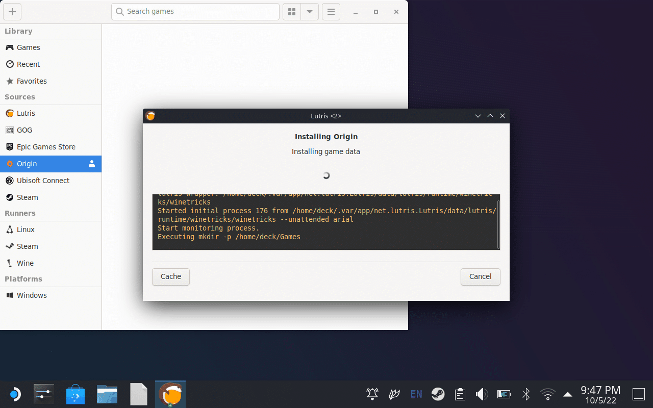Viewport: 653px width, 408px height.
Task: Open the clipboard tray icon
Action: (460, 394)
